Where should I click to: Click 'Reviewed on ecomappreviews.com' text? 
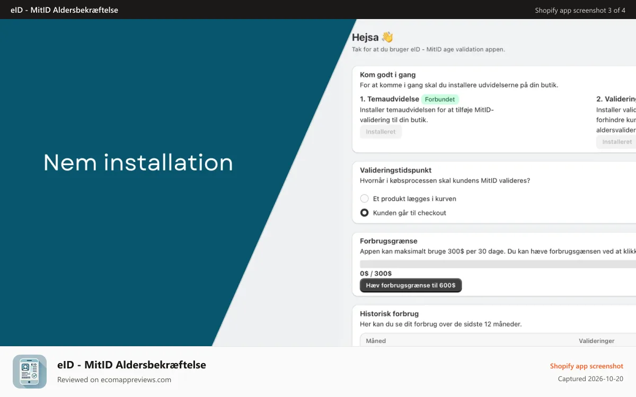[114, 380]
